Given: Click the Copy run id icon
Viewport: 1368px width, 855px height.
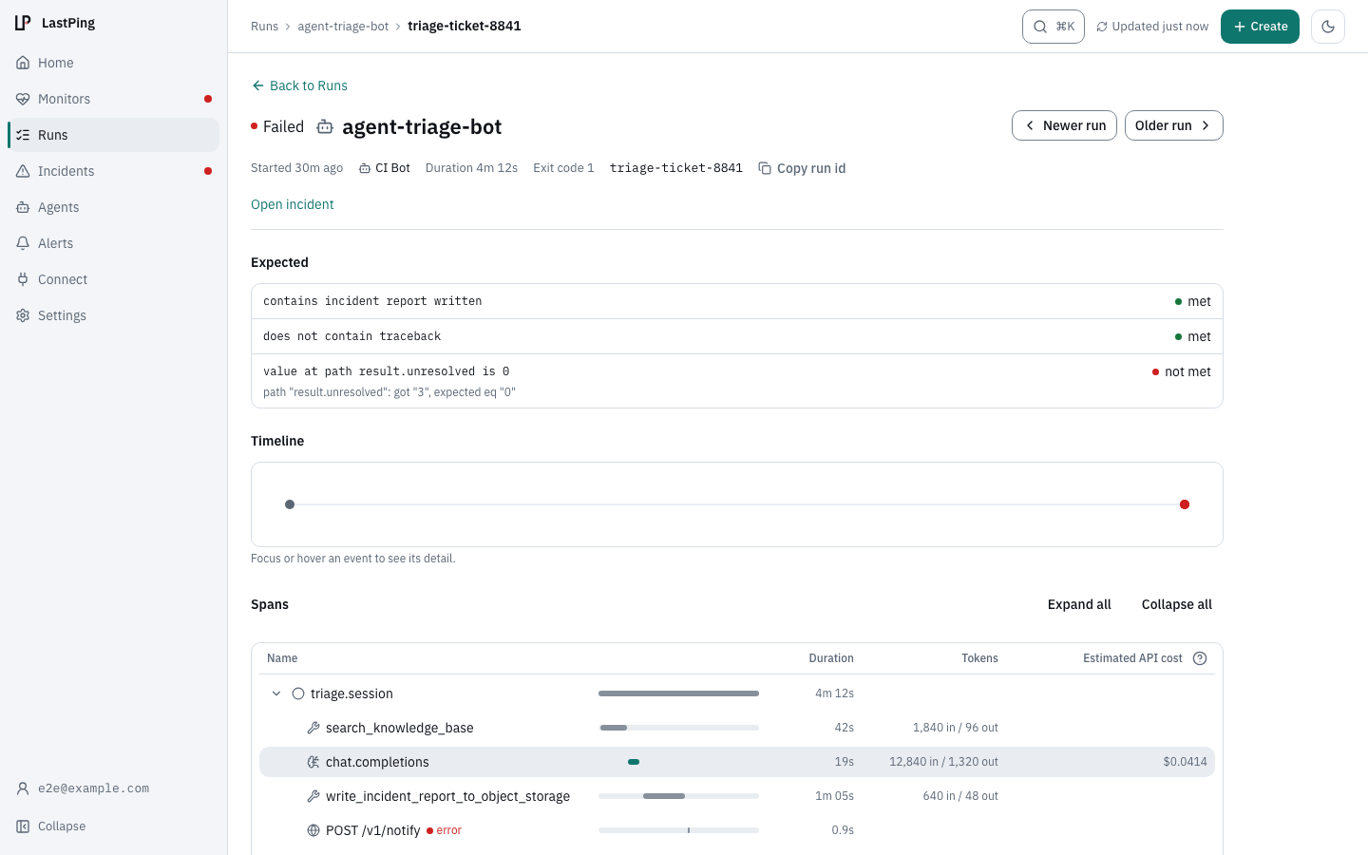Looking at the screenshot, I should coord(765,168).
